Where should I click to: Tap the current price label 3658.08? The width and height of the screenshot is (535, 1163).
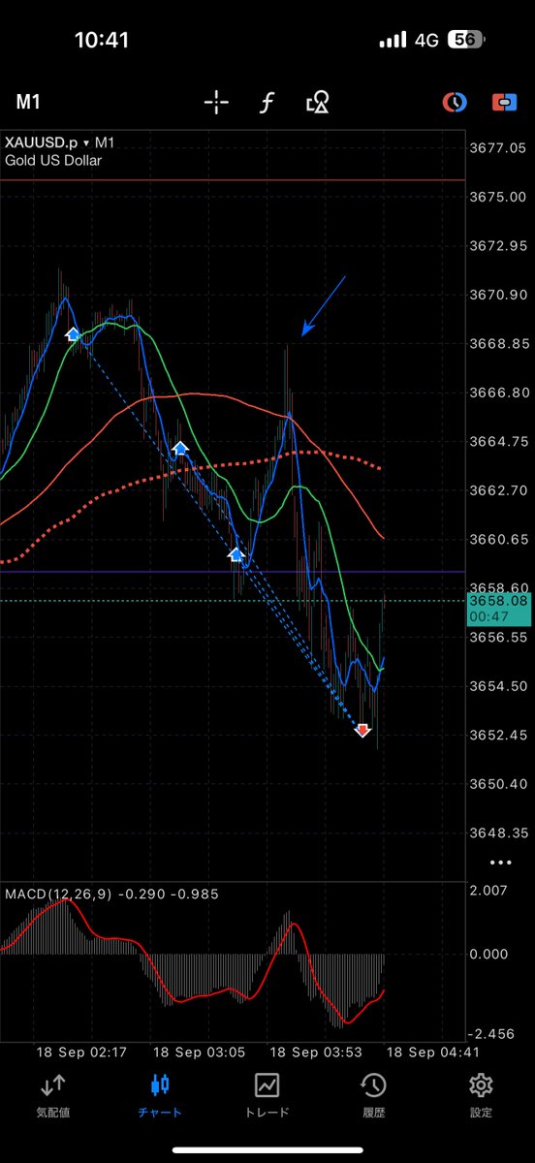click(x=497, y=601)
